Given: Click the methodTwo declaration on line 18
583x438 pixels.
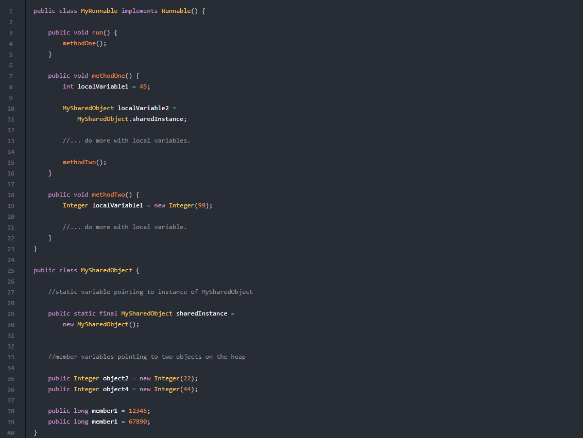Looking at the screenshot, I should pos(108,195).
